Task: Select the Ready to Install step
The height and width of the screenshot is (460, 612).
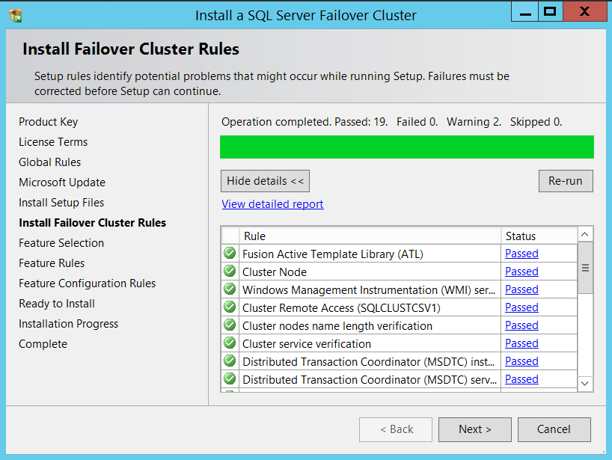Action: point(57,304)
